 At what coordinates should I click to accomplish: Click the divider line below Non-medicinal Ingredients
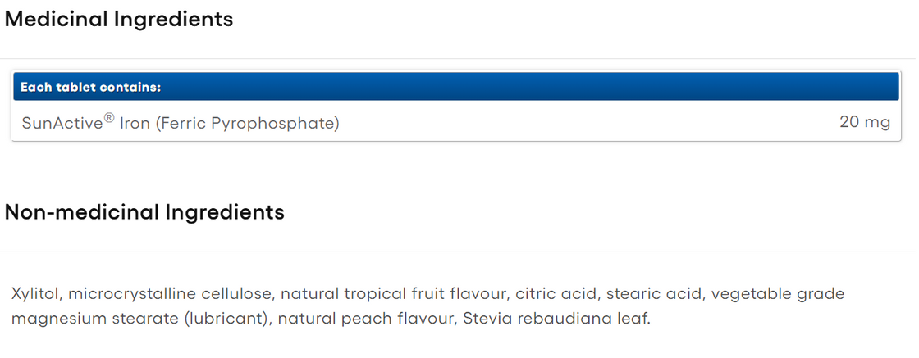pos(458,252)
